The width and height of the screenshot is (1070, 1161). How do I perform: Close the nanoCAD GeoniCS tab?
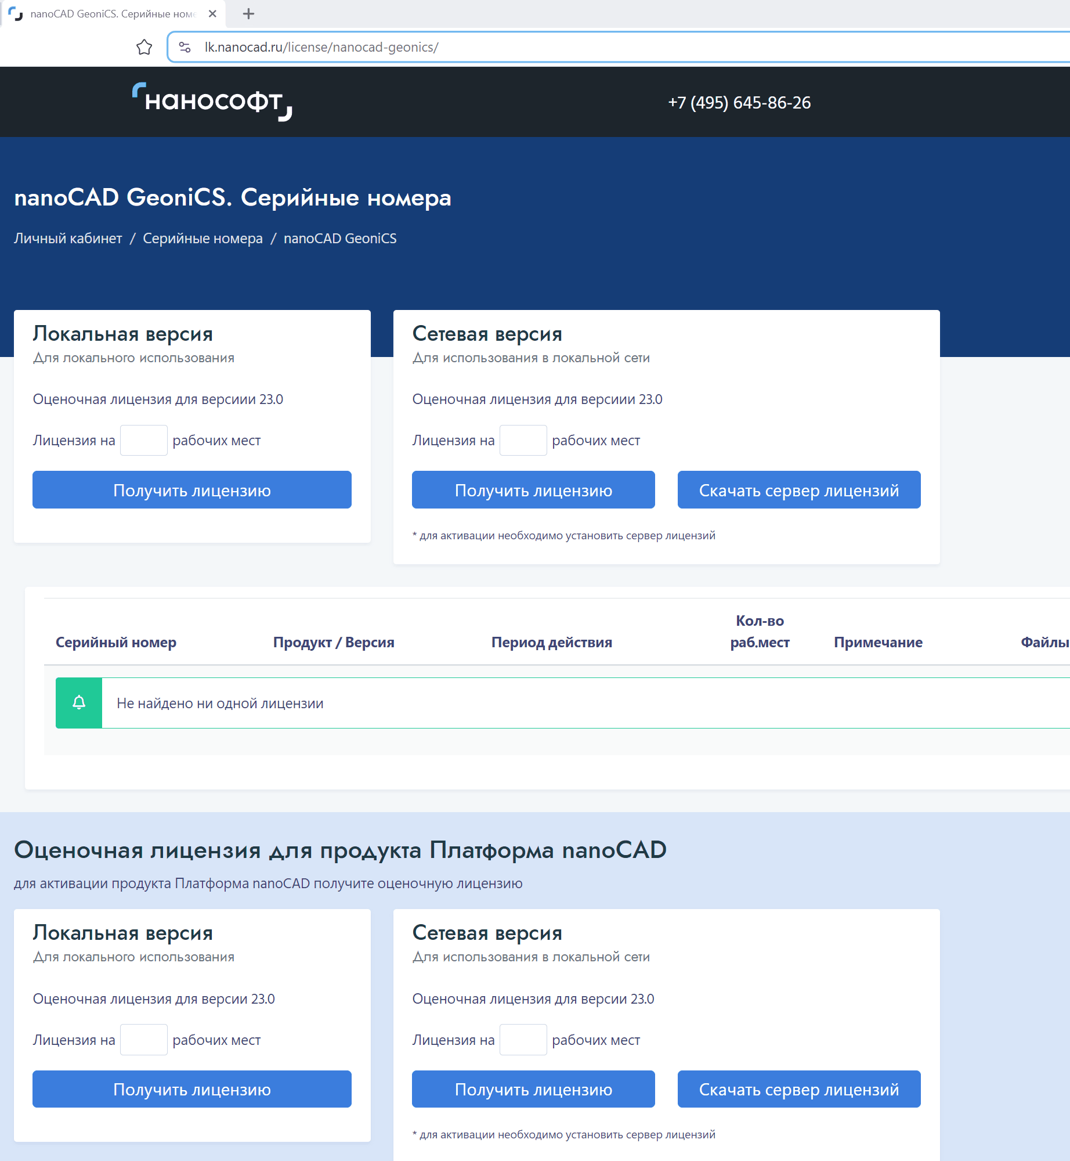pos(212,14)
